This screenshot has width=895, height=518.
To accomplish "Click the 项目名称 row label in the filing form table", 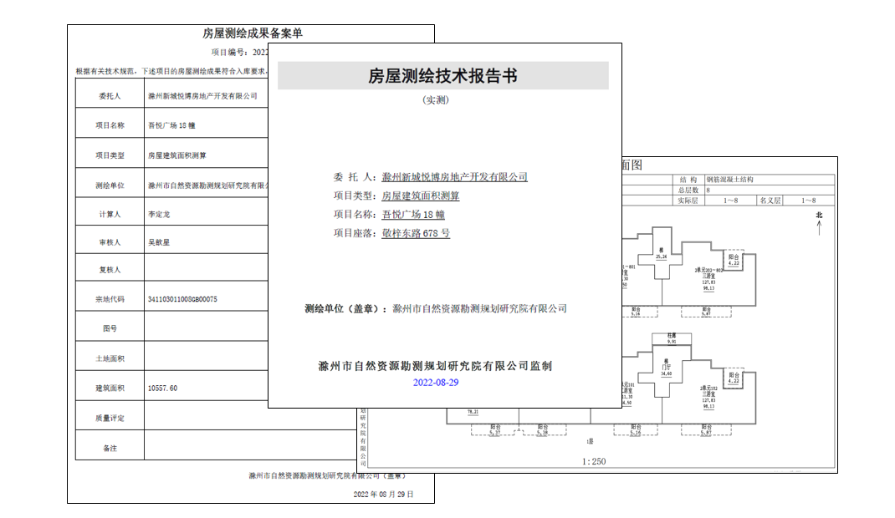I will tap(110, 125).
